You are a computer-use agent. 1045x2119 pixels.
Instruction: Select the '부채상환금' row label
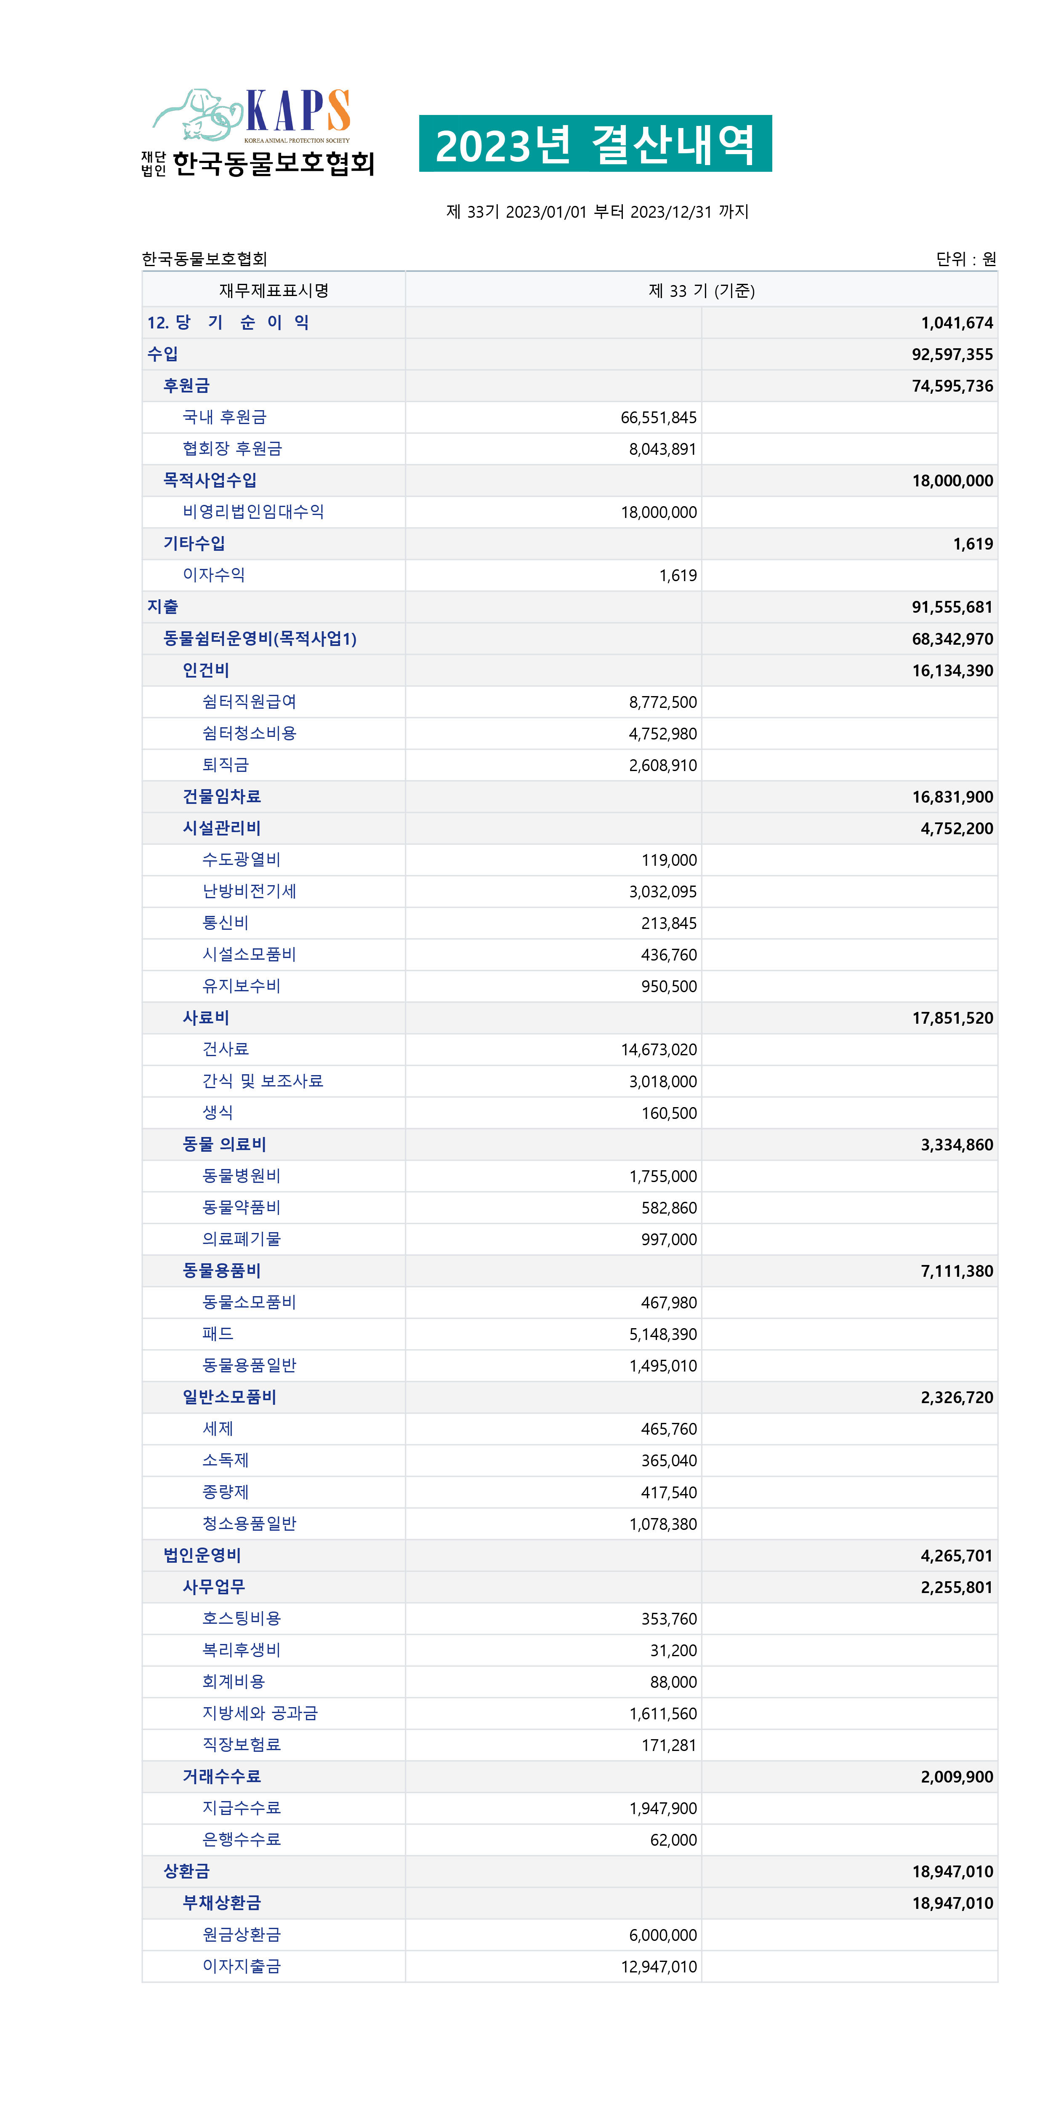(221, 1903)
